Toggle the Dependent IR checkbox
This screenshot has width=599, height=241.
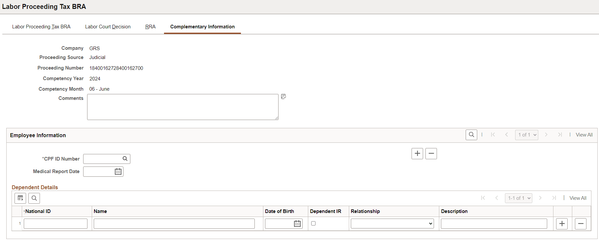[x=313, y=224]
